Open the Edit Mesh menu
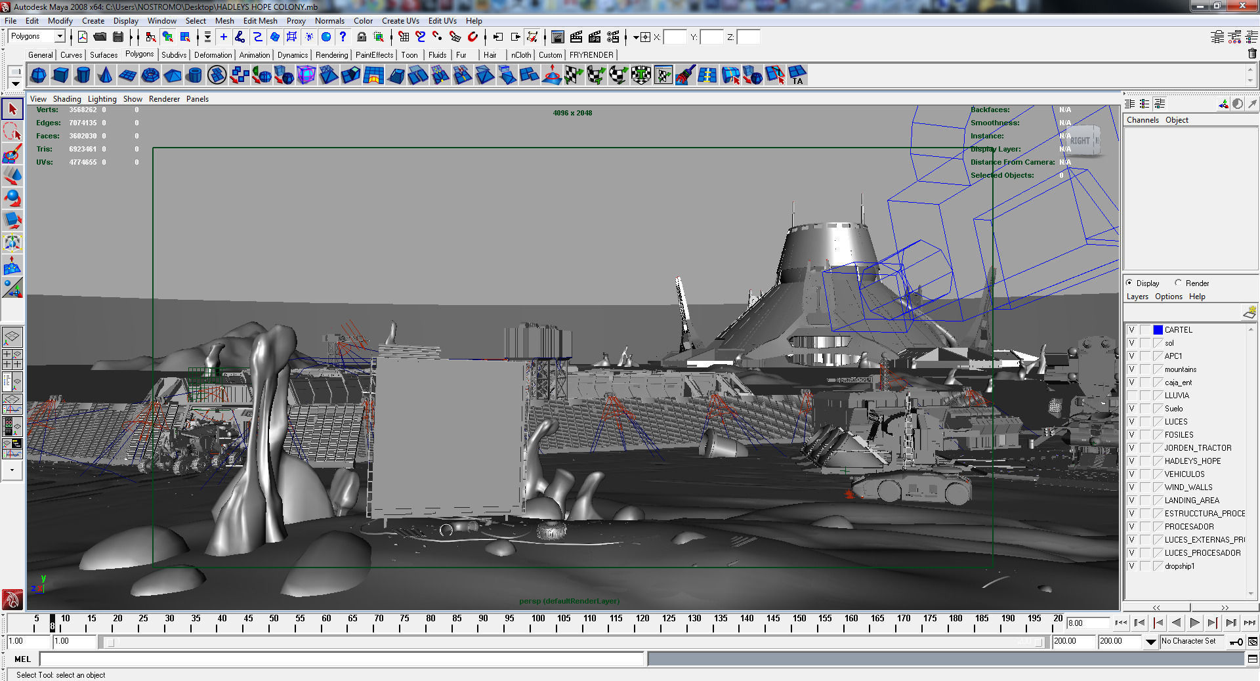The image size is (1260, 681). tap(261, 21)
